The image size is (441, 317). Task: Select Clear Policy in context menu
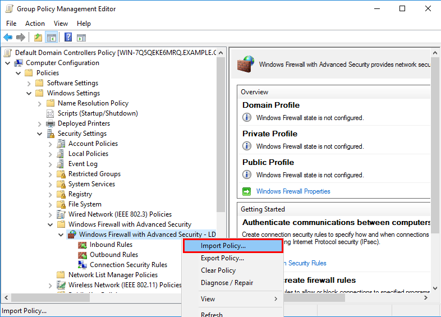[233, 270]
